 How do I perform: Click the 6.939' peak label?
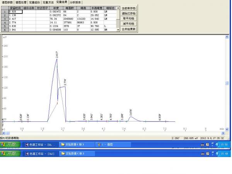(x=160, y=117)
